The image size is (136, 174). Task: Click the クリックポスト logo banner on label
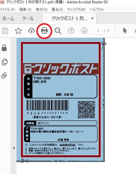tap(61, 69)
